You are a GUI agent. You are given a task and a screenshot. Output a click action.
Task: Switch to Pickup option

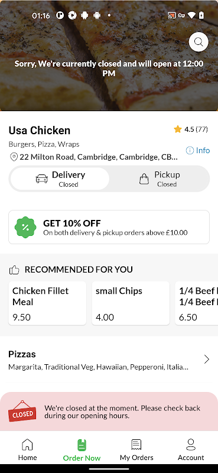click(159, 179)
